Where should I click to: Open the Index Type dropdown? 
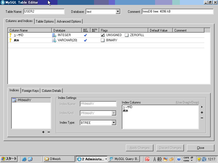(x=114, y=123)
